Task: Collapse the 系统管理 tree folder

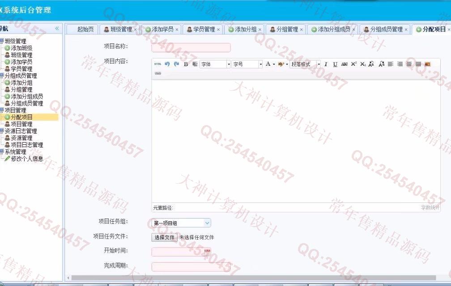Action: 16,151
